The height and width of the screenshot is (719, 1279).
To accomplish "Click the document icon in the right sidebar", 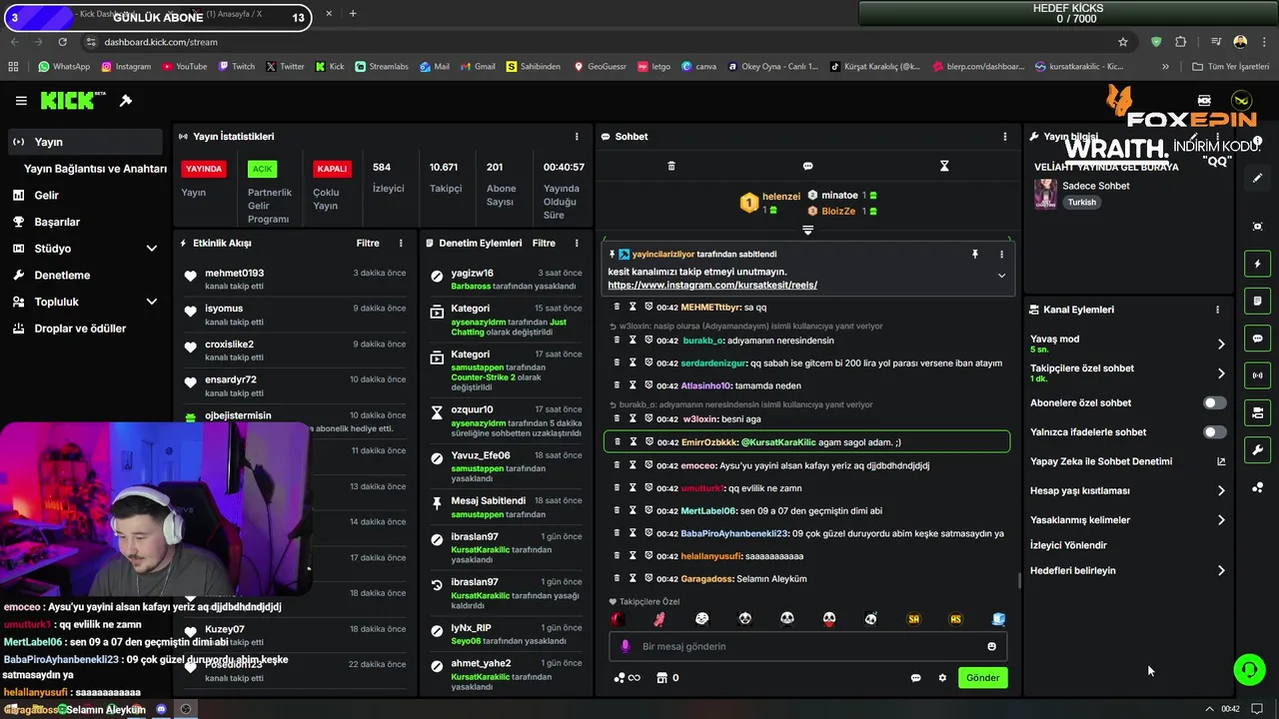I will point(1258,301).
